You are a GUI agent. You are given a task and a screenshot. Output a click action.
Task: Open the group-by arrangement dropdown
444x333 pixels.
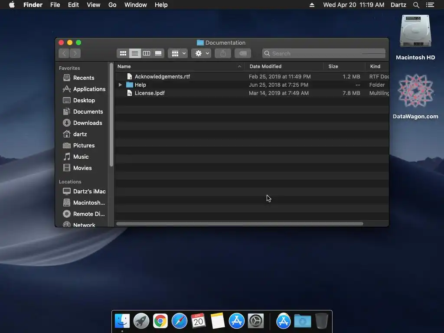click(178, 53)
